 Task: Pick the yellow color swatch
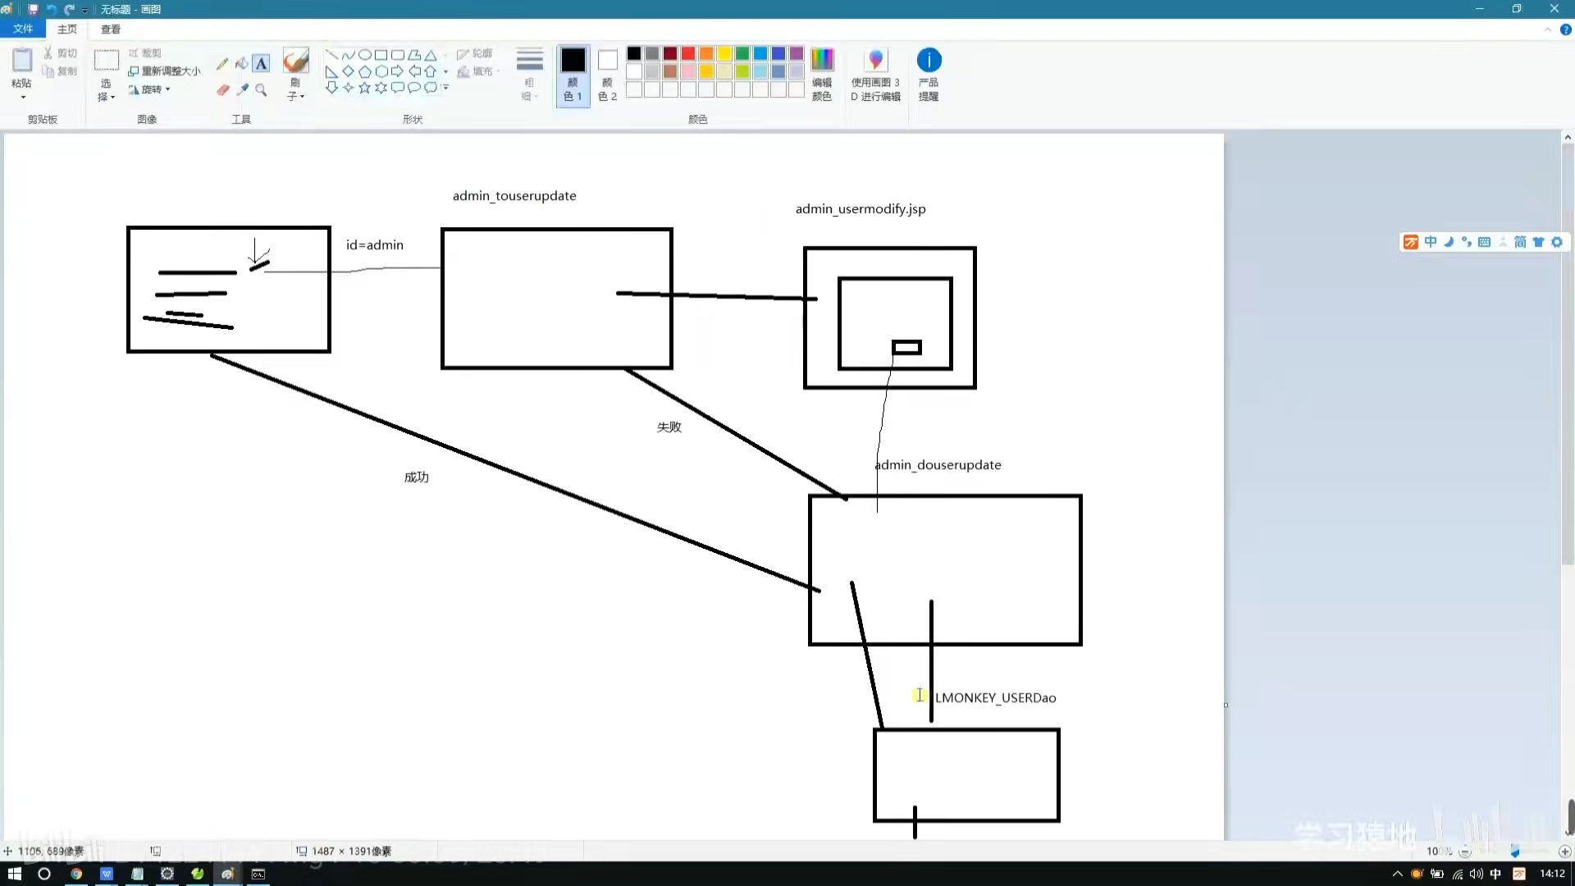point(724,53)
